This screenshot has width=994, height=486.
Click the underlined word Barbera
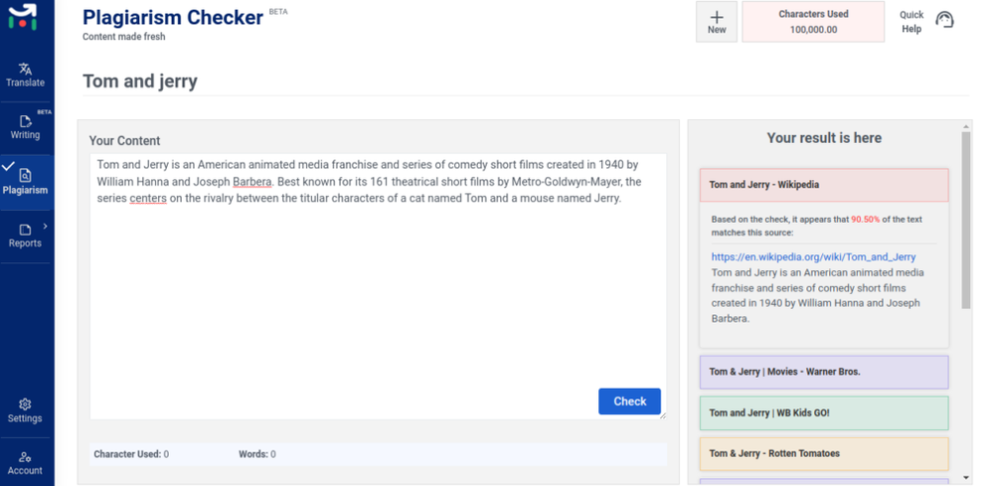(252, 182)
